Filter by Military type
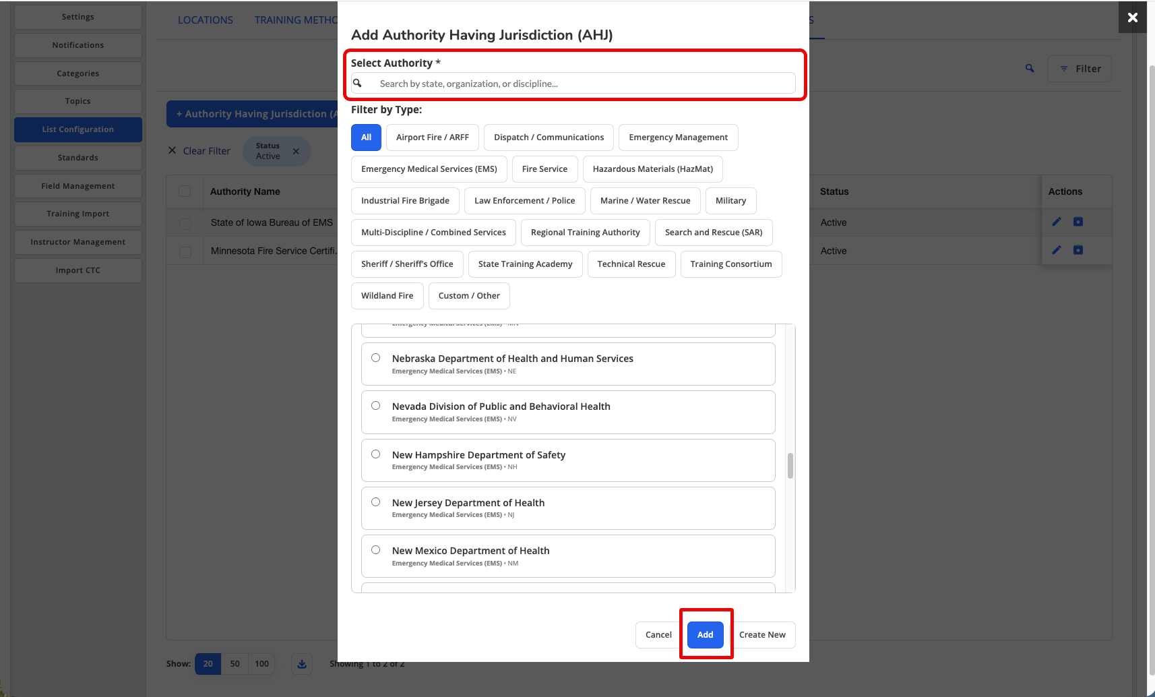Screen dimensions: 1155x697 (730, 201)
